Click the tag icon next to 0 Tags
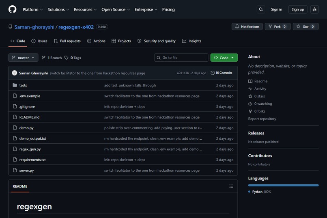This screenshot has height=218, width=327. click(x=66, y=58)
